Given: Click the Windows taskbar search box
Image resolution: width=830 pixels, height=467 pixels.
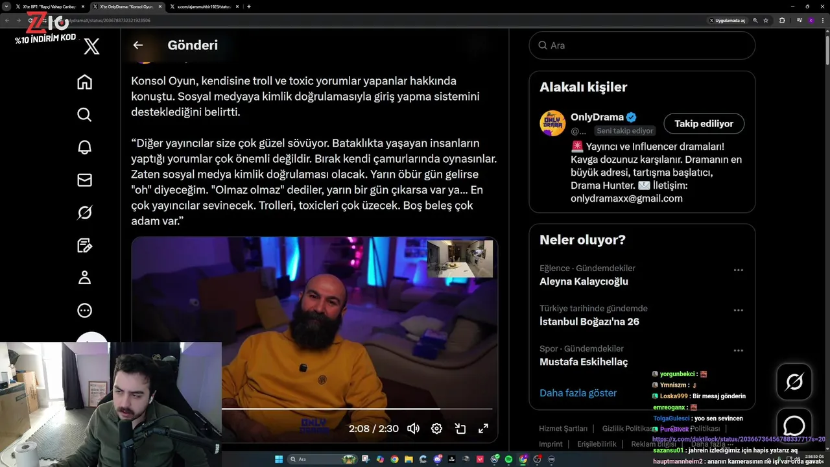Looking at the screenshot, I should coord(322,459).
